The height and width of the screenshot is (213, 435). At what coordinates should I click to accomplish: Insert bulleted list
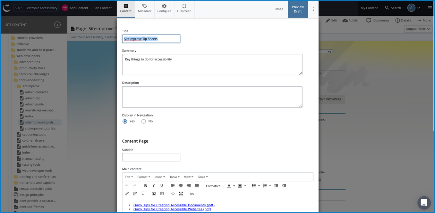tap(254, 186)
